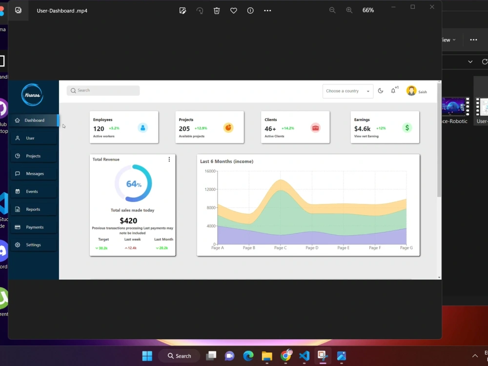Open Snipping Tool from taskbar

323,356
